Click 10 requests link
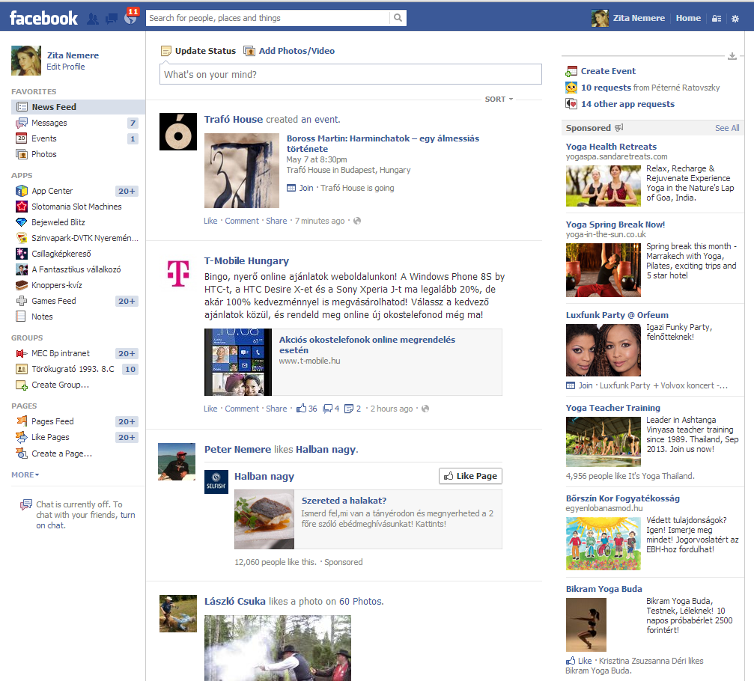The height and width of the screenshot is (681, 754). pos(606,88)
